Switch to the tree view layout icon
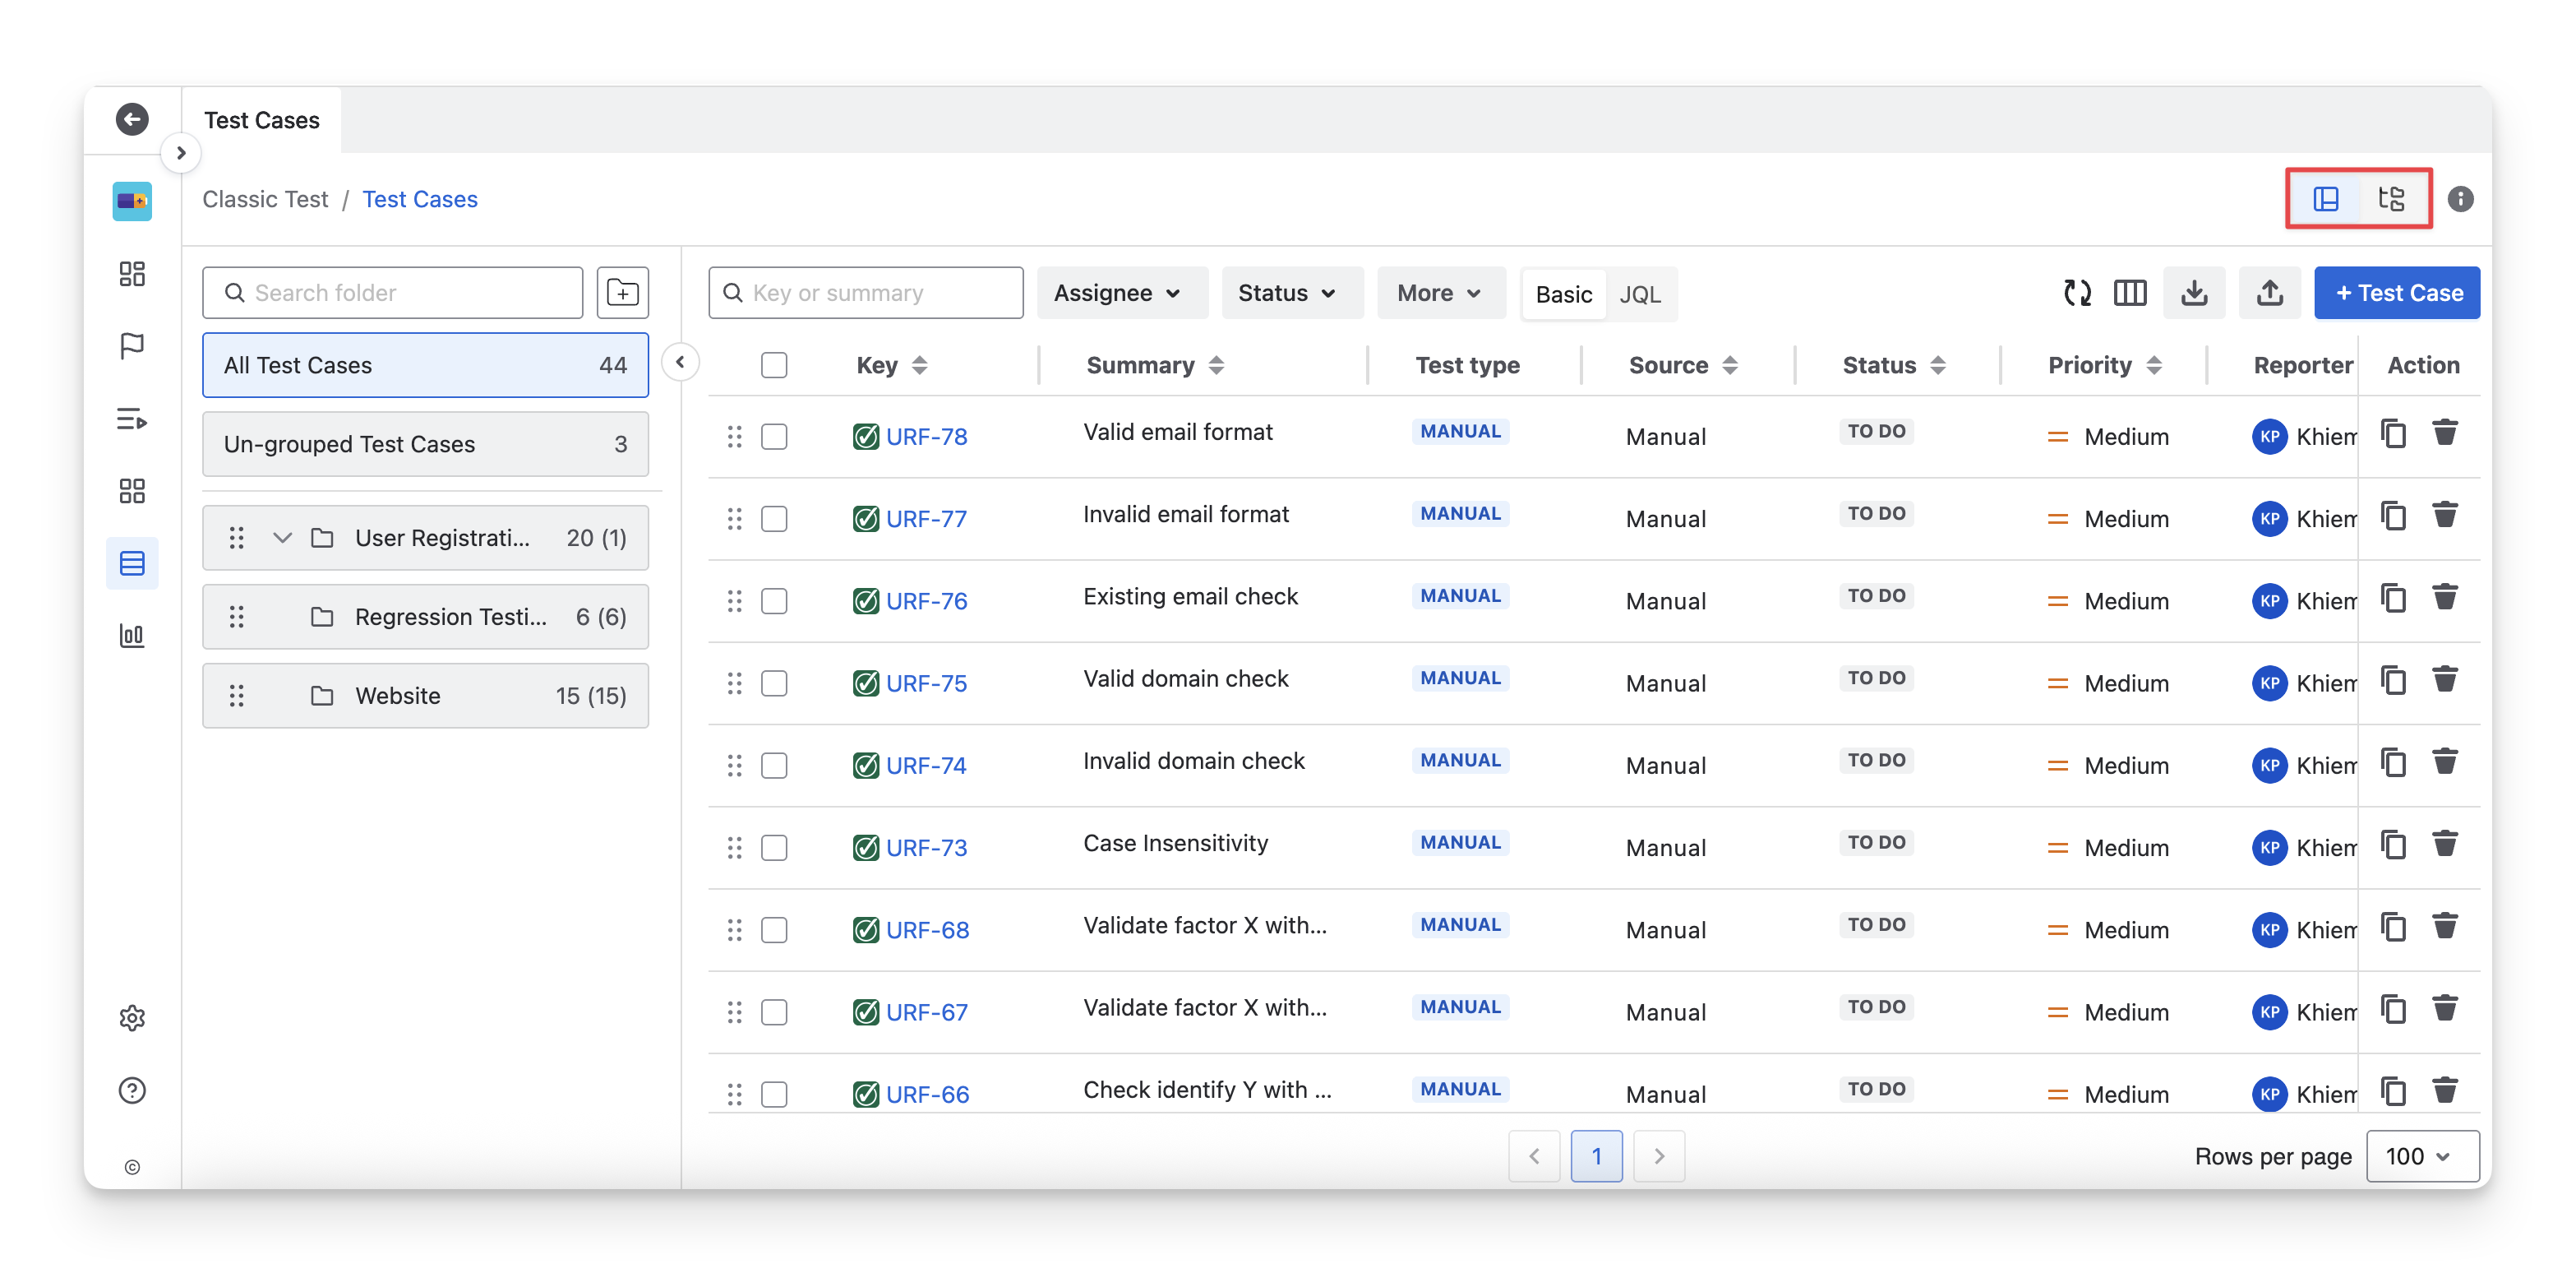 tap(2391, 199)
